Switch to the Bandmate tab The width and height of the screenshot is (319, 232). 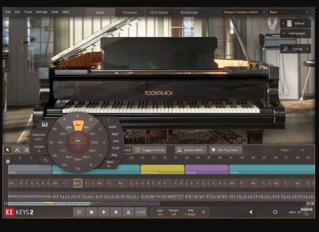click(189, 12)
